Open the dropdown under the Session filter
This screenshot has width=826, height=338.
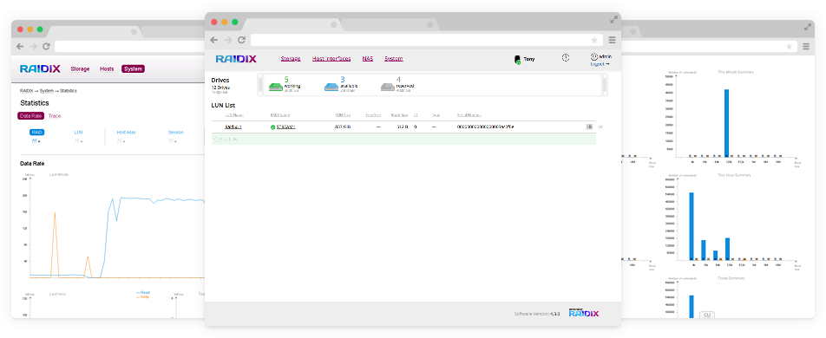point(173,141)
